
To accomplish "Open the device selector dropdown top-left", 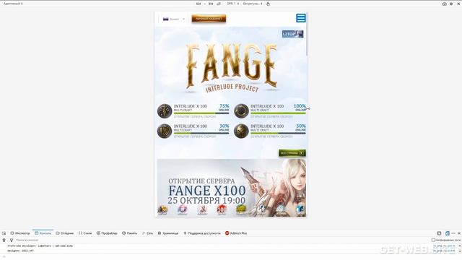I will [x=13, y=4].
